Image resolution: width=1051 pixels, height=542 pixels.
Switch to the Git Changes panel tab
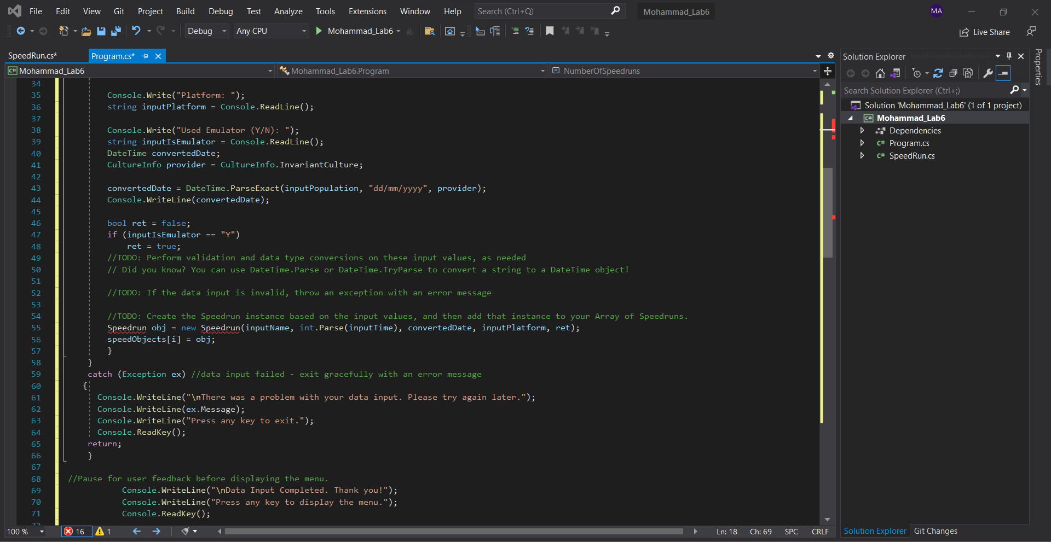click(x=935, y=531)
